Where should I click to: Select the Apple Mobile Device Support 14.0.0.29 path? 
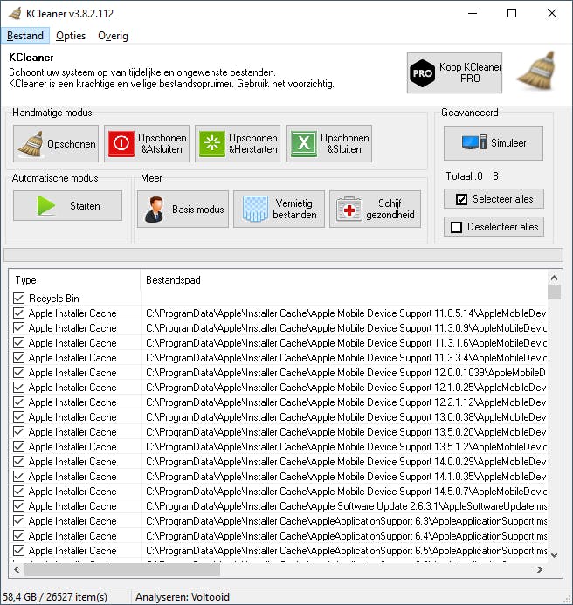(346, 462)
